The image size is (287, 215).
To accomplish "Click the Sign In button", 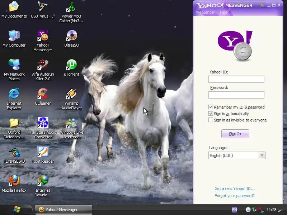I will click(x=235, y=134).
